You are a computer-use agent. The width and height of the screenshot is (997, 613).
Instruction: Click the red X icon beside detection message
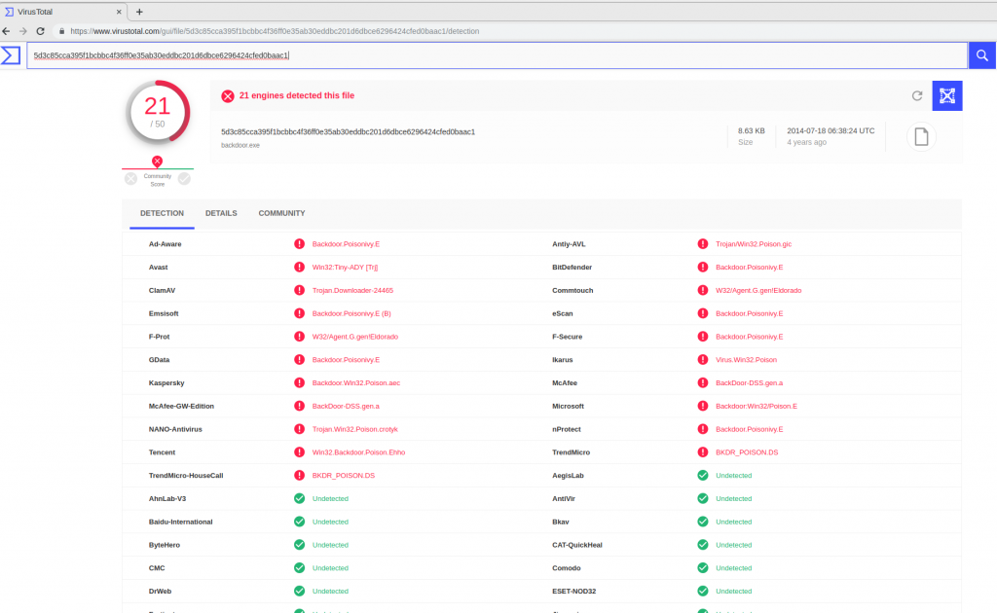227,95
